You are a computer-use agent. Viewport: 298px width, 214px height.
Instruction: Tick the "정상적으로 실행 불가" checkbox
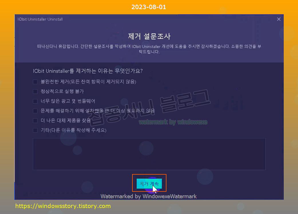click(35, 92)
